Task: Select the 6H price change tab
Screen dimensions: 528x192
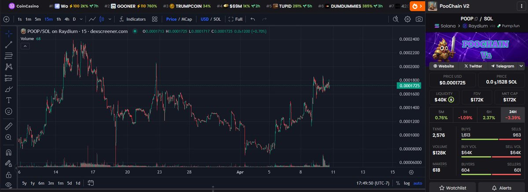Action: (x=489, y=115)
